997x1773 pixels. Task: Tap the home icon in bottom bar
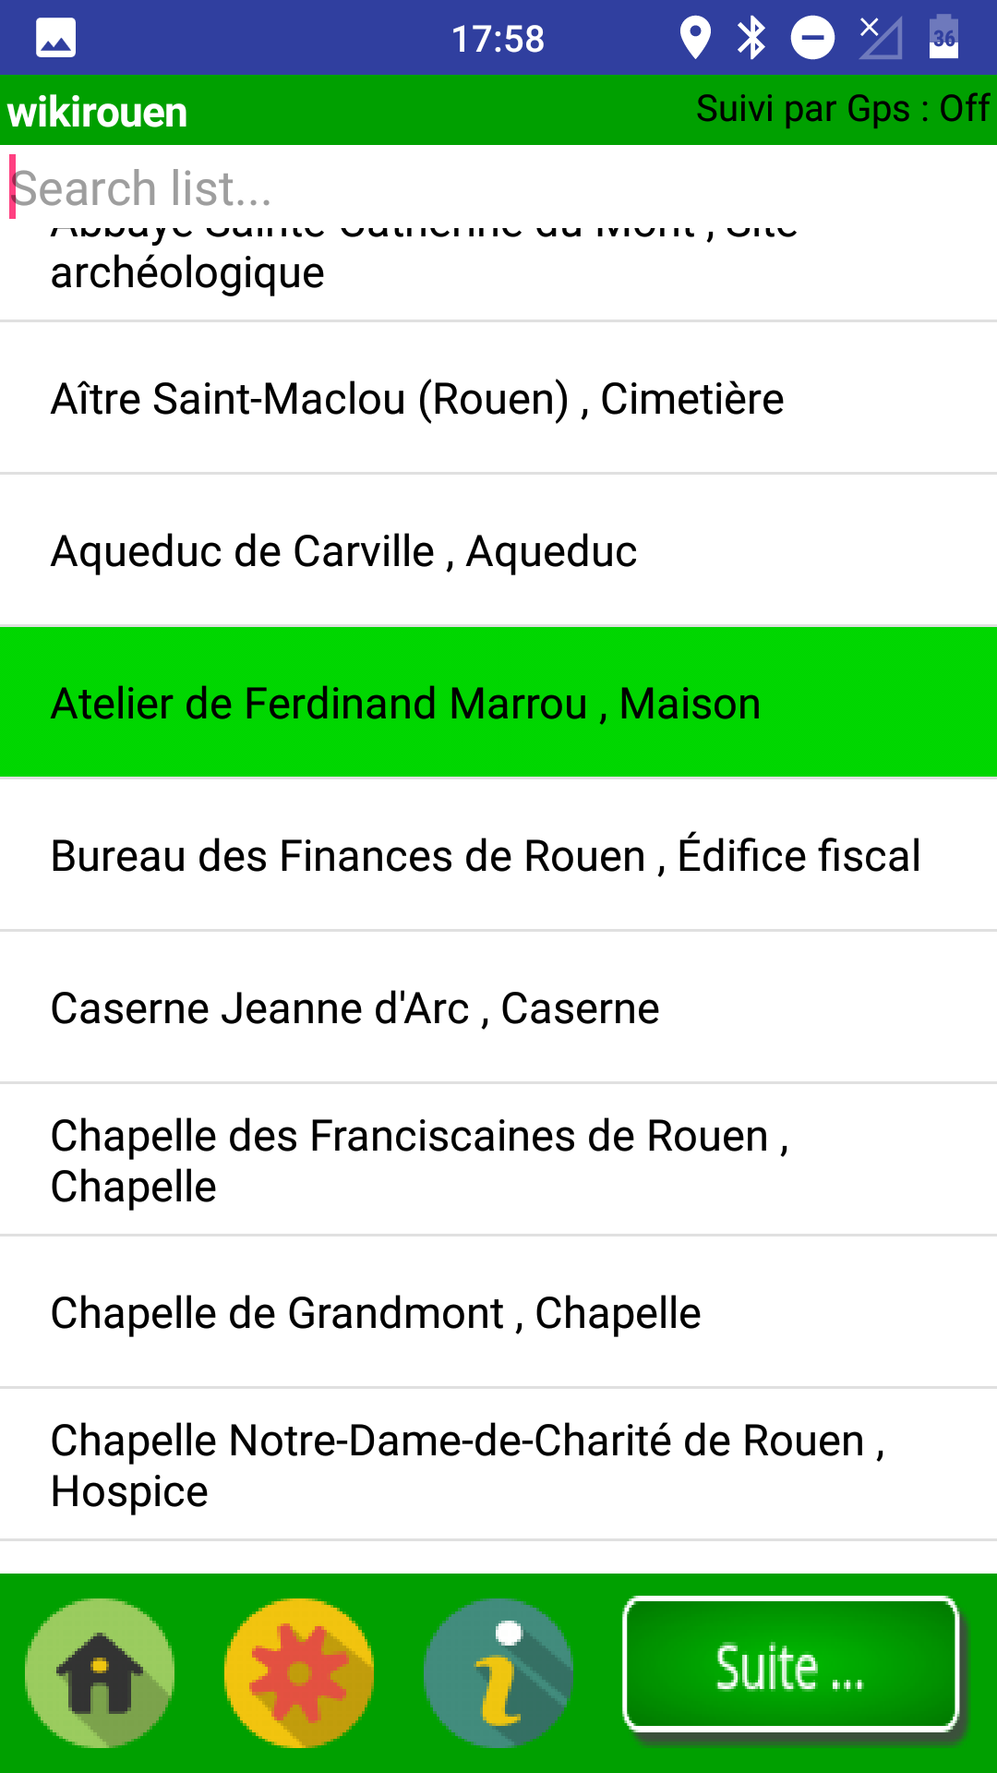pos(100,1672)
